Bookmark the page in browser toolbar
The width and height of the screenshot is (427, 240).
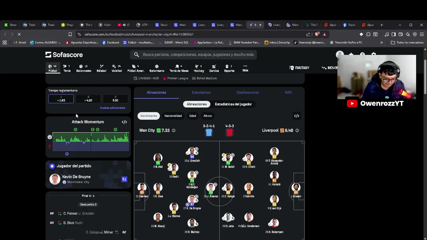pyautogui.click(x=70, y=34)
